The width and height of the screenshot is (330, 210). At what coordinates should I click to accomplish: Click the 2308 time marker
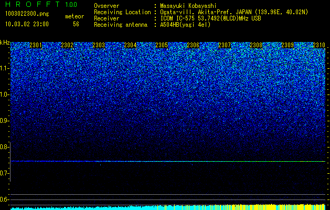pos(256,45)
